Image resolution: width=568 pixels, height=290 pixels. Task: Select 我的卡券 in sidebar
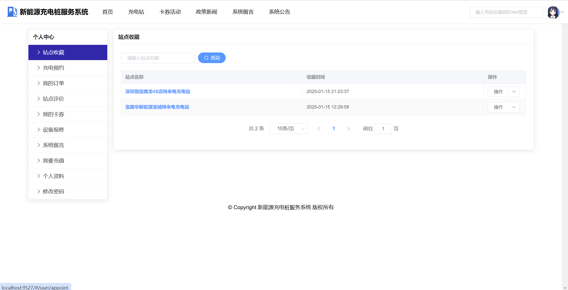[54, 114]
